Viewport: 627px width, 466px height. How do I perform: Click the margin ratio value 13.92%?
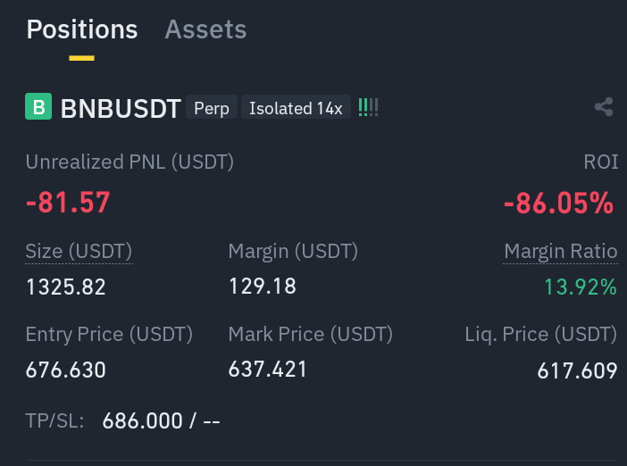[x=581, y=287]
